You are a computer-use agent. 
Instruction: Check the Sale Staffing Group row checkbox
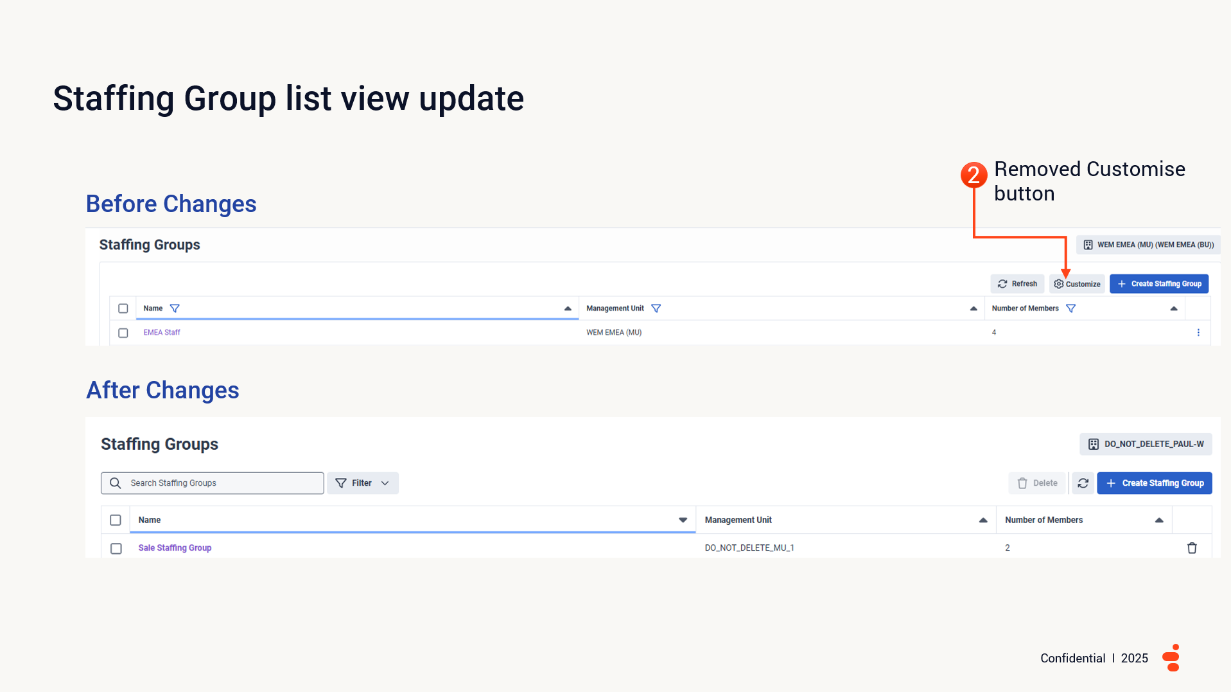point(116,548)
